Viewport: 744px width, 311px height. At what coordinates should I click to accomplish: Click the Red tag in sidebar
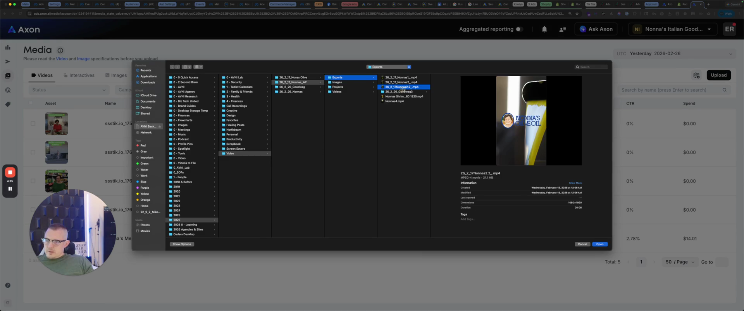tap(143, 145)
